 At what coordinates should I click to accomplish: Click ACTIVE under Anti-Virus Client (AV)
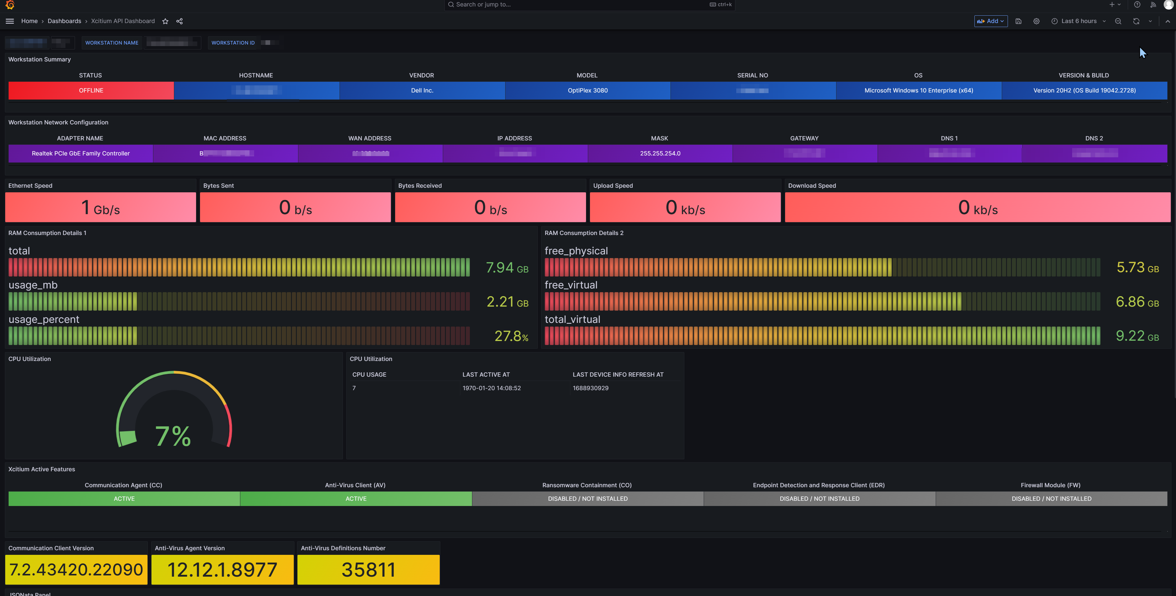tap(356, 499)
